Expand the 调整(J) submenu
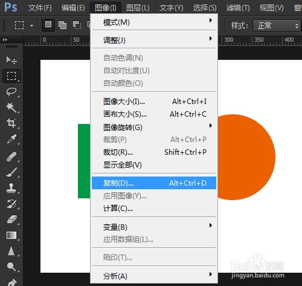 (x=154, y=40)
